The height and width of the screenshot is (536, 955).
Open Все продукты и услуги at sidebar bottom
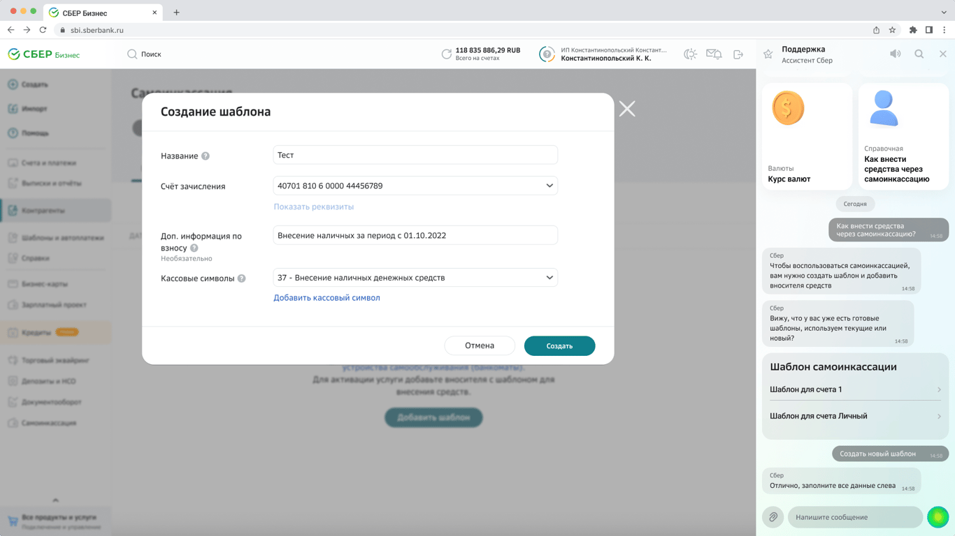click(55, 521)
